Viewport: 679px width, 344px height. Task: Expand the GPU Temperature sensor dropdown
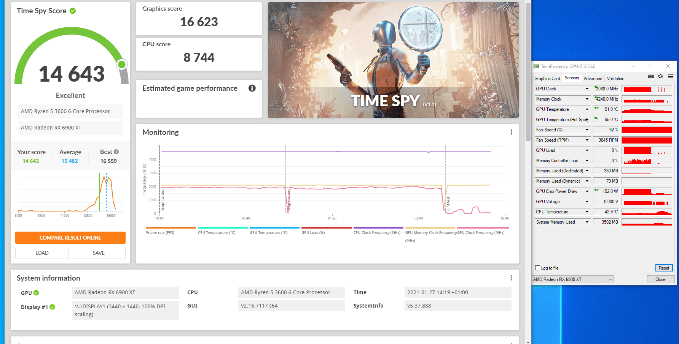tap(587, 109)
